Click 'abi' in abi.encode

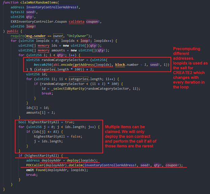click(x=56, y=65)
